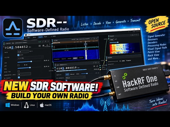Click the Stop button in SPEAKER panel
This screenshot has width=170, height=127.
click(112, 40)
